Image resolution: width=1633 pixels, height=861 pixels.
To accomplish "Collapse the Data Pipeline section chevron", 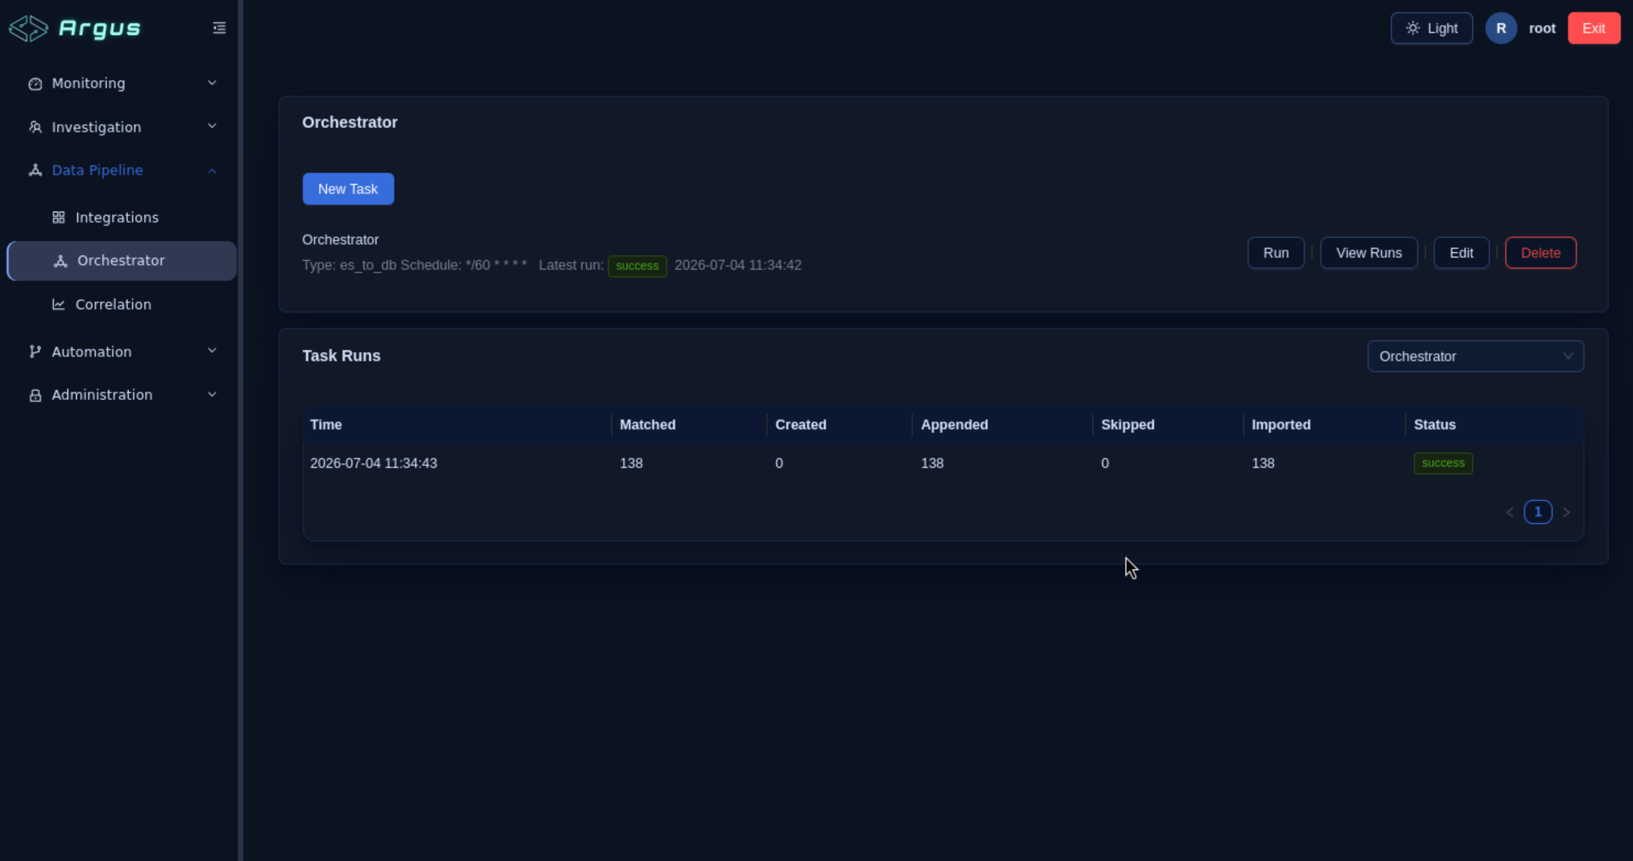I will (x=213, y=171).
